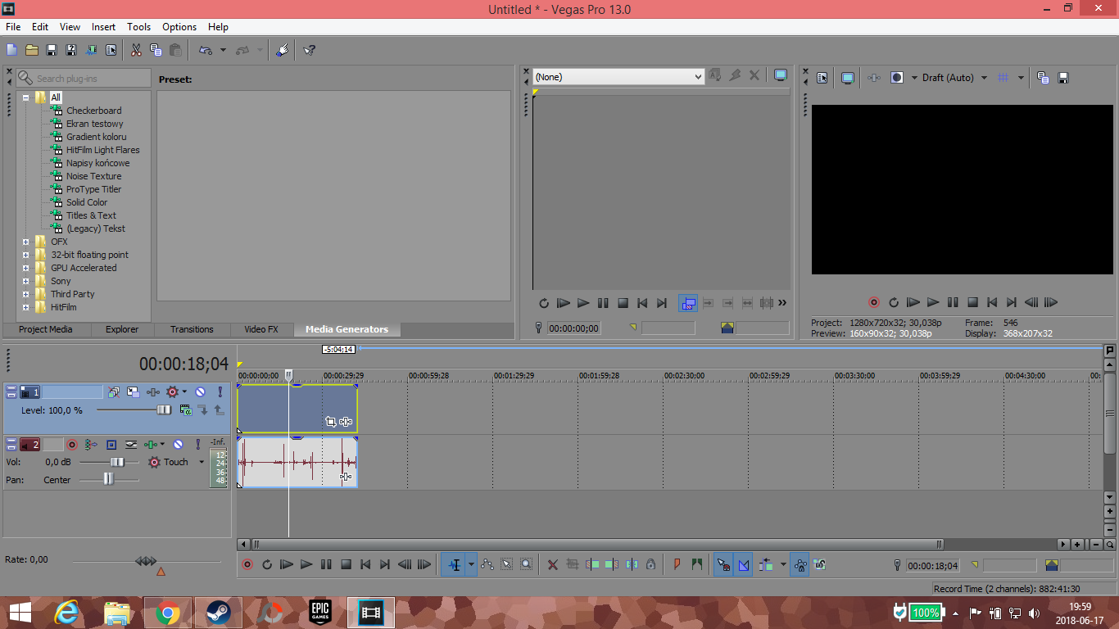Screen dimensions: 1119x629
Task: Open the (None) trimmer media dropdown
Action: click(x=618, y=77)
